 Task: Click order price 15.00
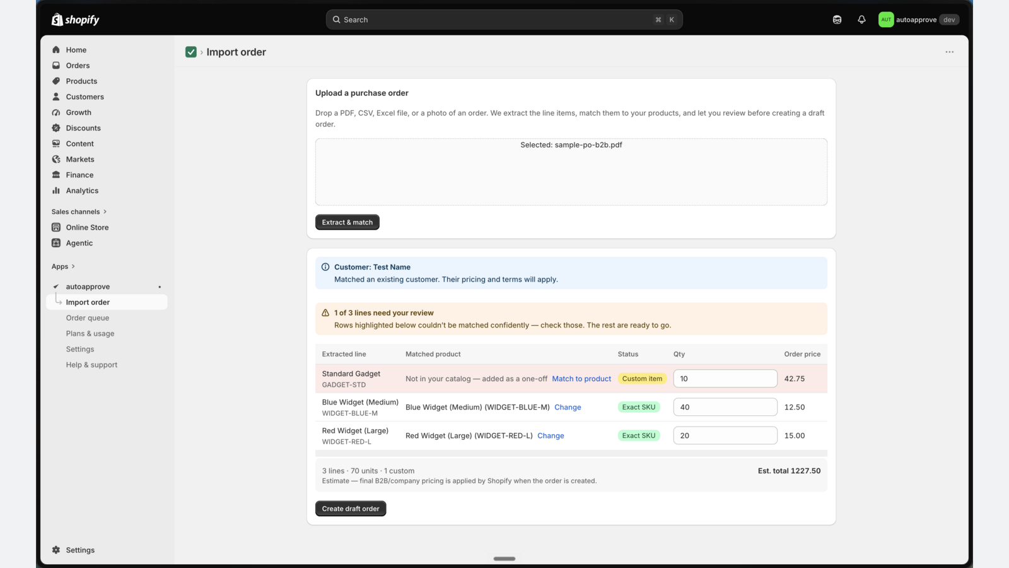tap(795, 435)
